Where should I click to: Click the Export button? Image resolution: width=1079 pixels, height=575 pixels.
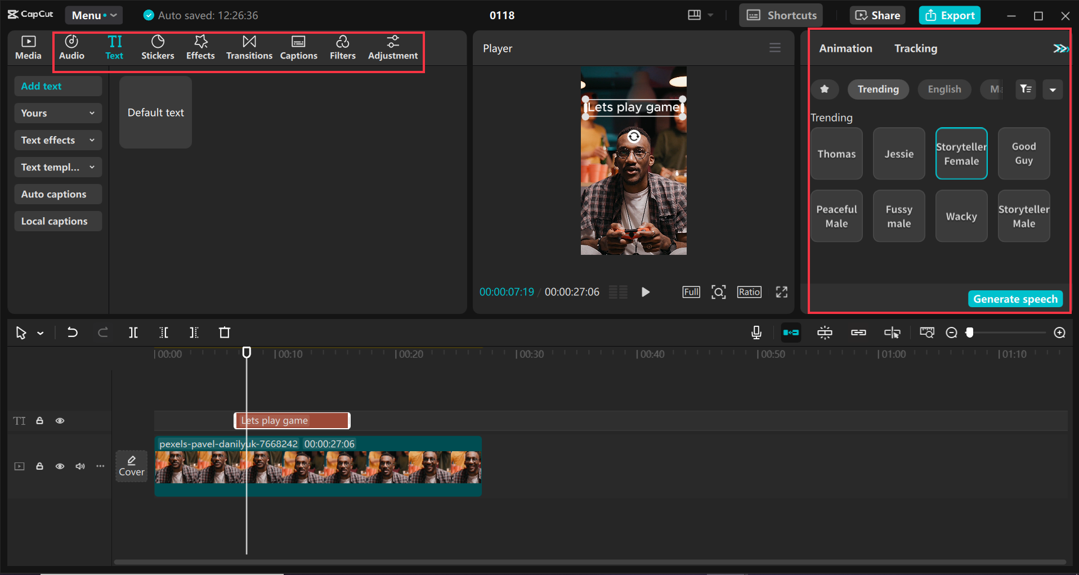pos(950,15)
